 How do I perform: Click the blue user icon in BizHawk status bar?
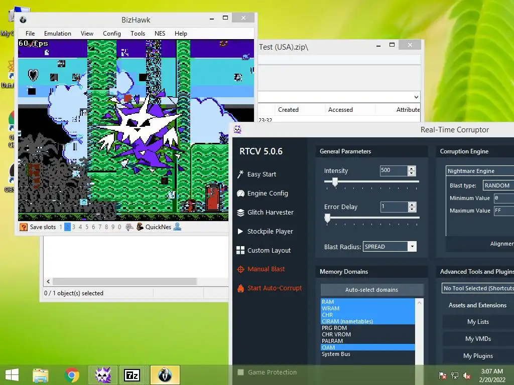[x=177, y=227]
